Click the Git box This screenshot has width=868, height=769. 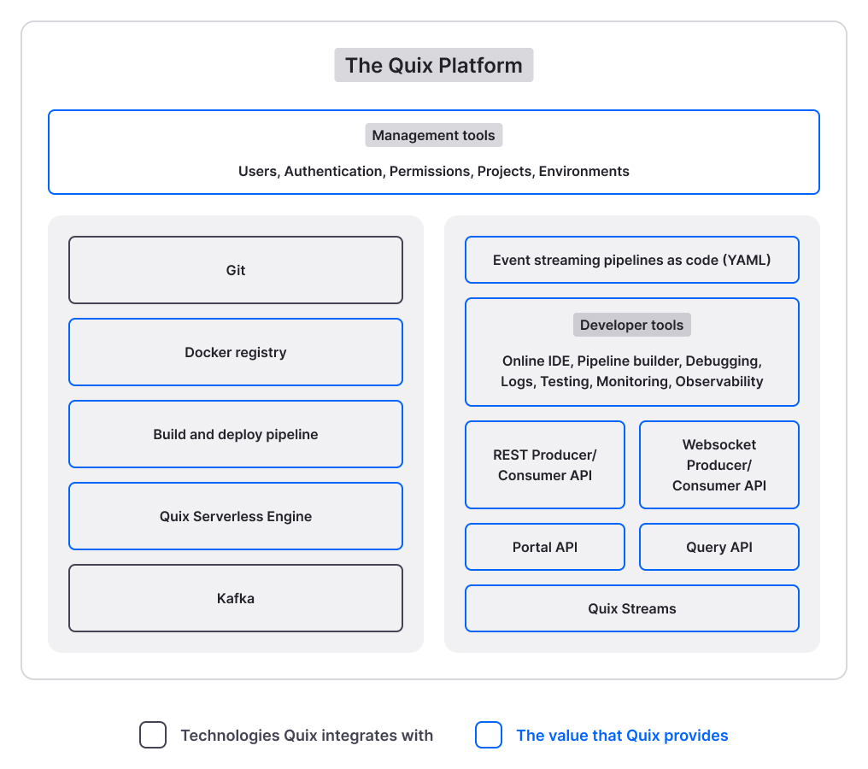click(x=236, y=270)
